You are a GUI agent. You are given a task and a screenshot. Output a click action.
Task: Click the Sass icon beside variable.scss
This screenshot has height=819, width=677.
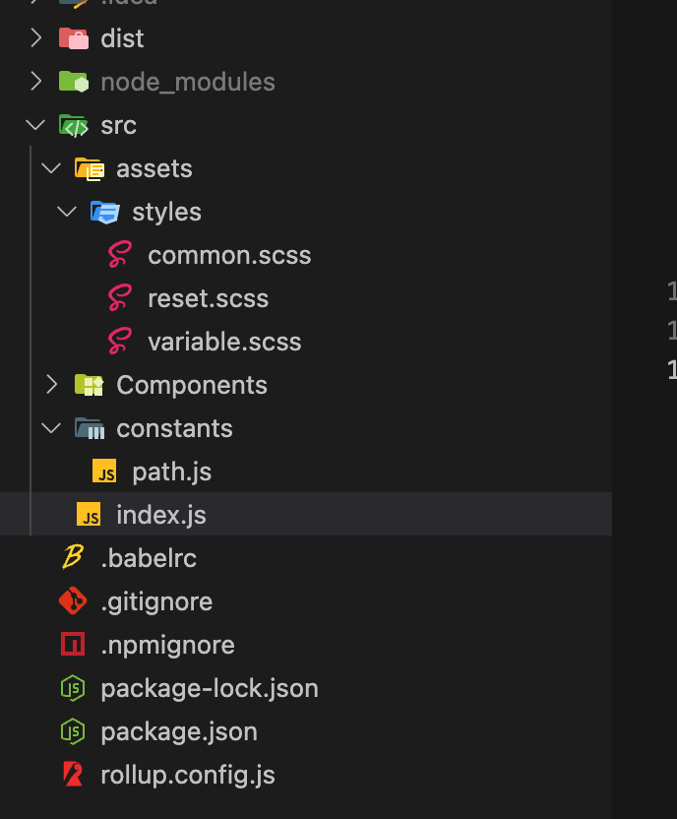click(119, 343)
